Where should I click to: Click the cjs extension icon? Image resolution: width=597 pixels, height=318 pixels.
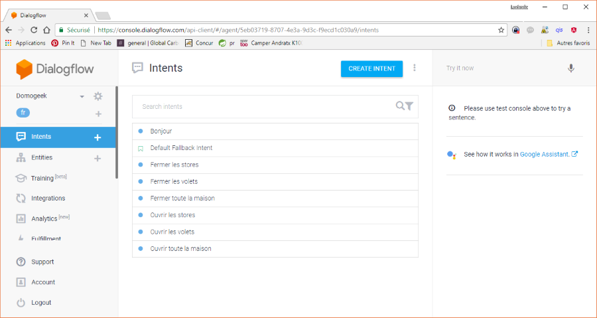tap(559, 30)
